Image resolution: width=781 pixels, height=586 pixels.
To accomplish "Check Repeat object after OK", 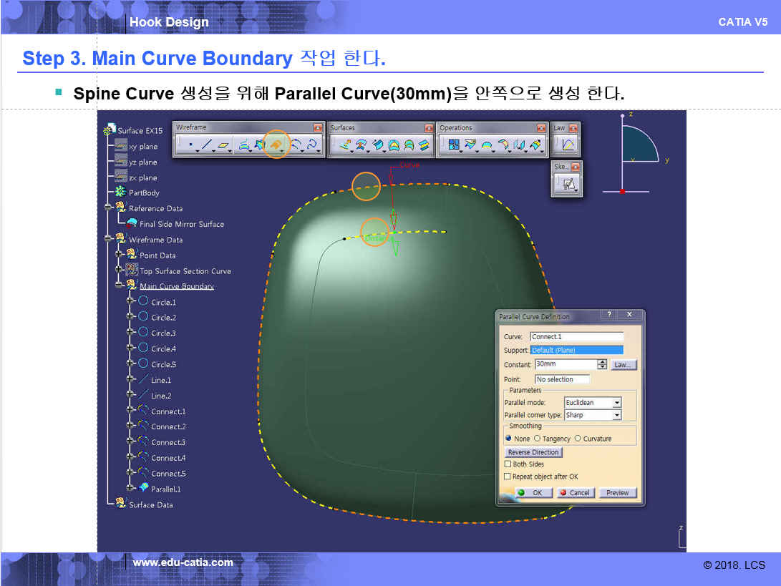I will [508, 477].
